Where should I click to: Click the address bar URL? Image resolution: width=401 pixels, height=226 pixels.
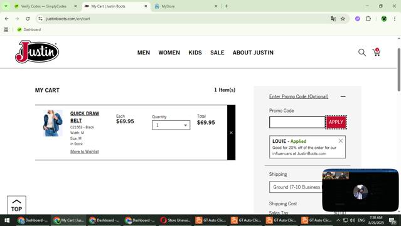click(68, 19)
